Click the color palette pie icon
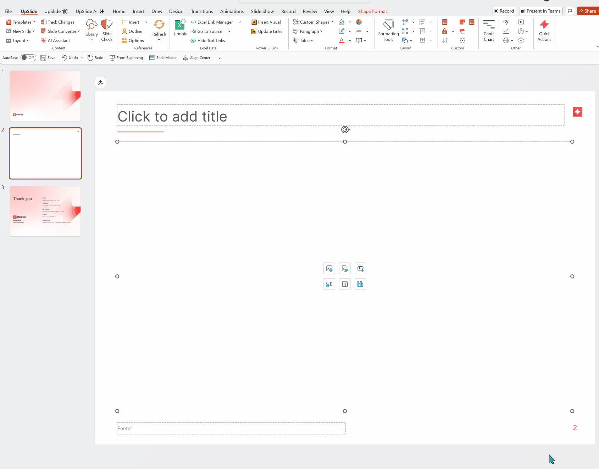This screenshot has height=469, width=599. tap(359, 22)
